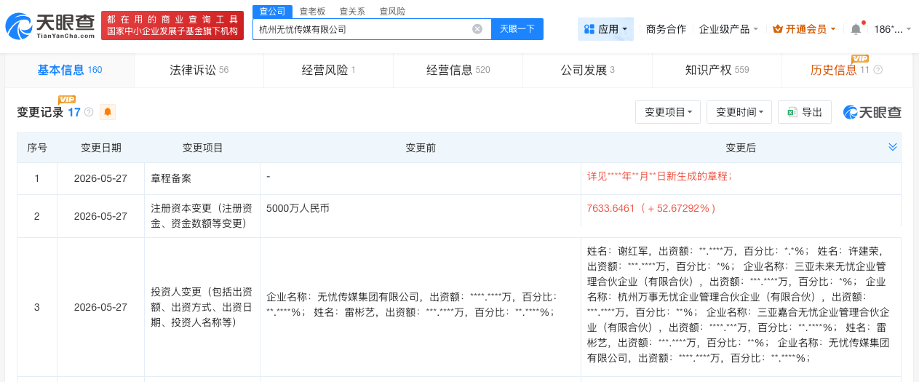This screenshot has width=919, height=382.
Task: Click the help icon next to 历史信息
Action: pos(878,70)
